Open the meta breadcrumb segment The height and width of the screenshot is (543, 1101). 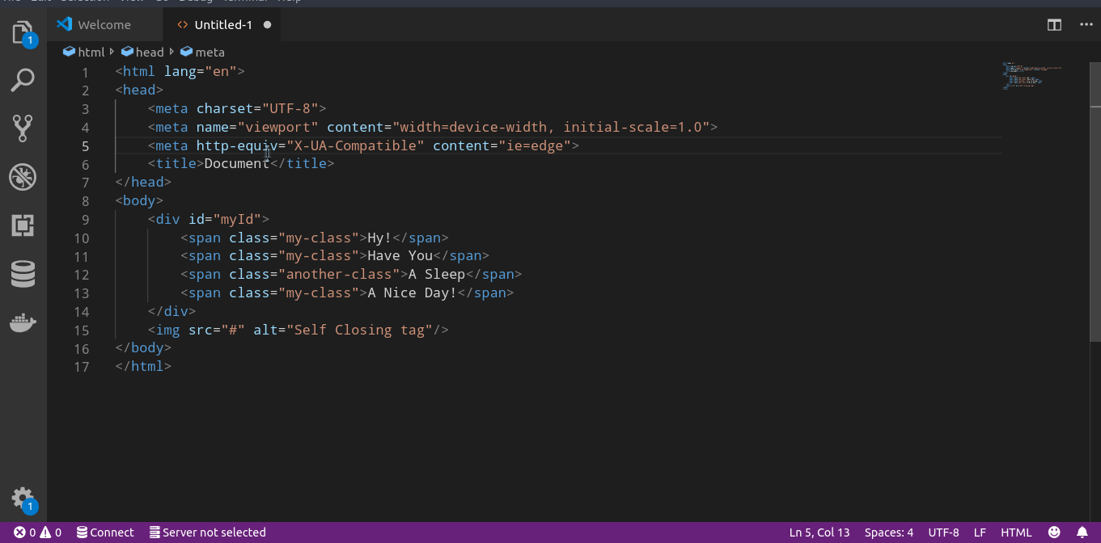tap(202, 53)
